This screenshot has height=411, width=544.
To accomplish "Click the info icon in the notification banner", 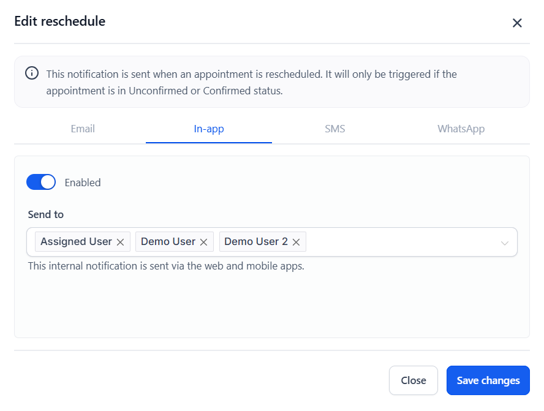I will pos(32,74).
